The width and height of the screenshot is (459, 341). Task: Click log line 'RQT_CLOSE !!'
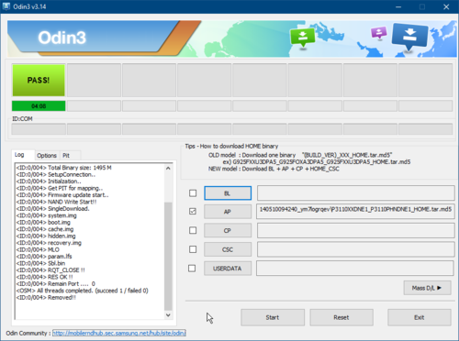pyautogui.click(x=50, y=270)
